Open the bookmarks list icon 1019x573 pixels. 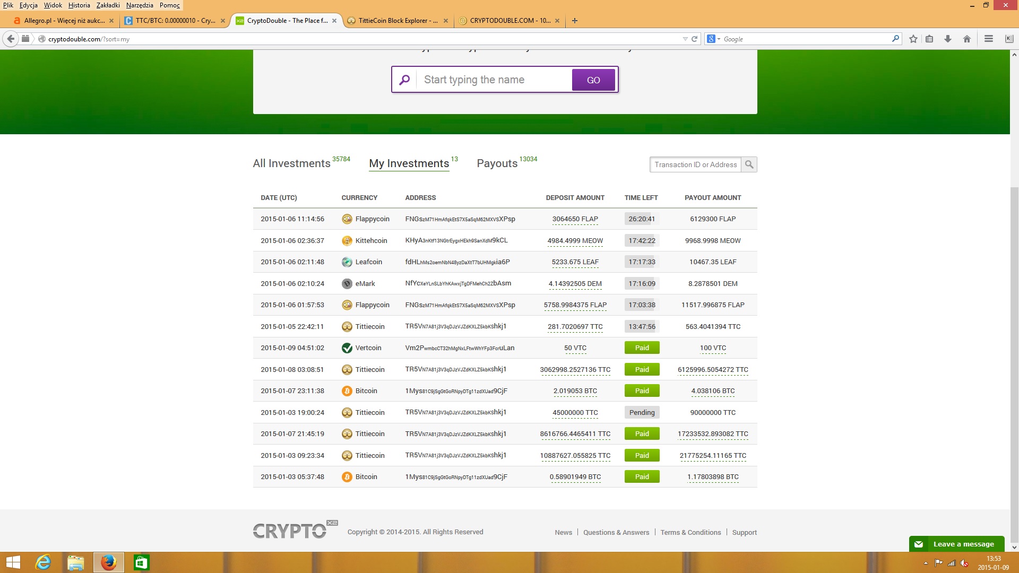click(929, 39)
